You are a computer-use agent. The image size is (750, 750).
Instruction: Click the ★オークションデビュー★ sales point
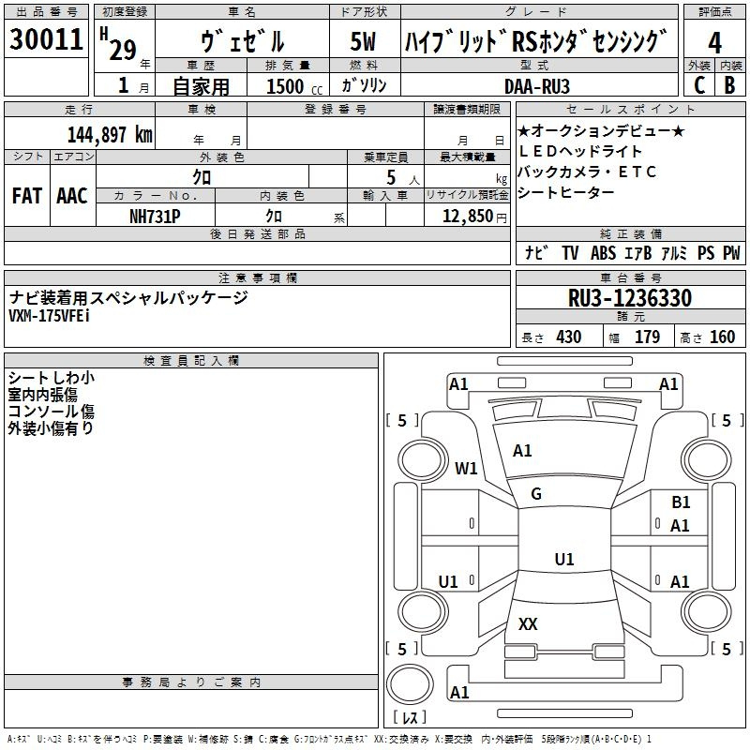[x=601, y=130]
